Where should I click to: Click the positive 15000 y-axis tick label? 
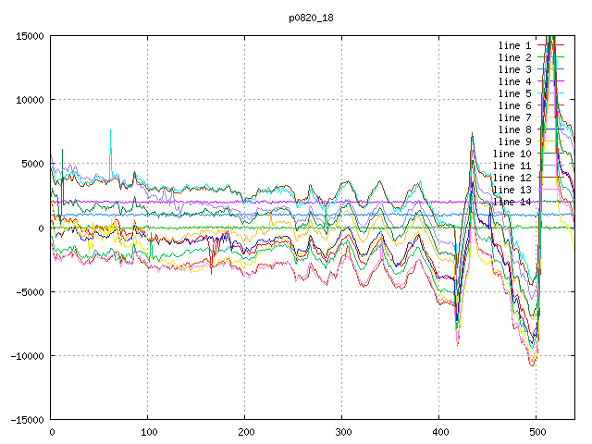(28, 36)
